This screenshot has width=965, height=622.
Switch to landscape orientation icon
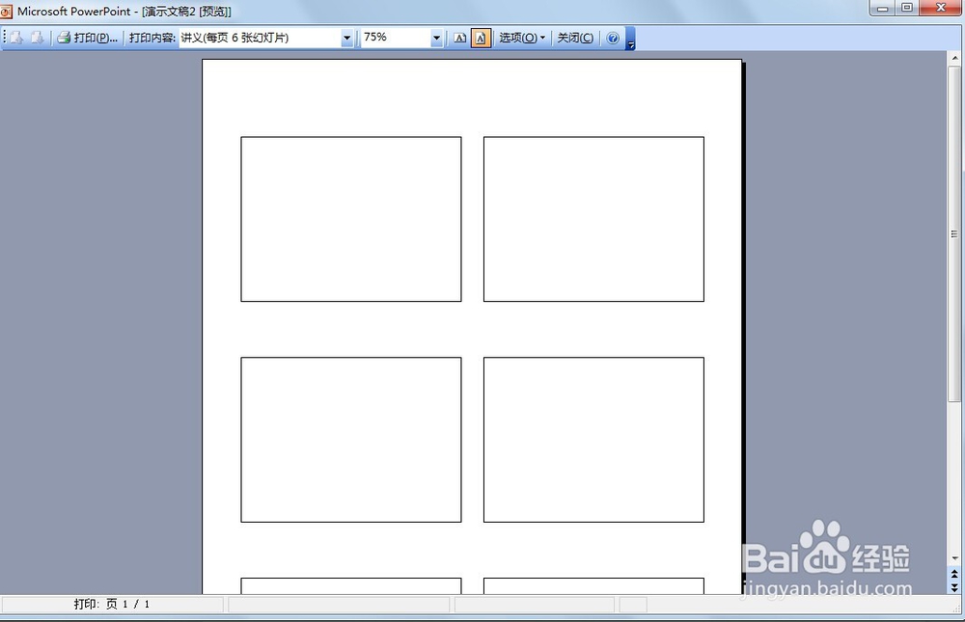pos(459,39)
